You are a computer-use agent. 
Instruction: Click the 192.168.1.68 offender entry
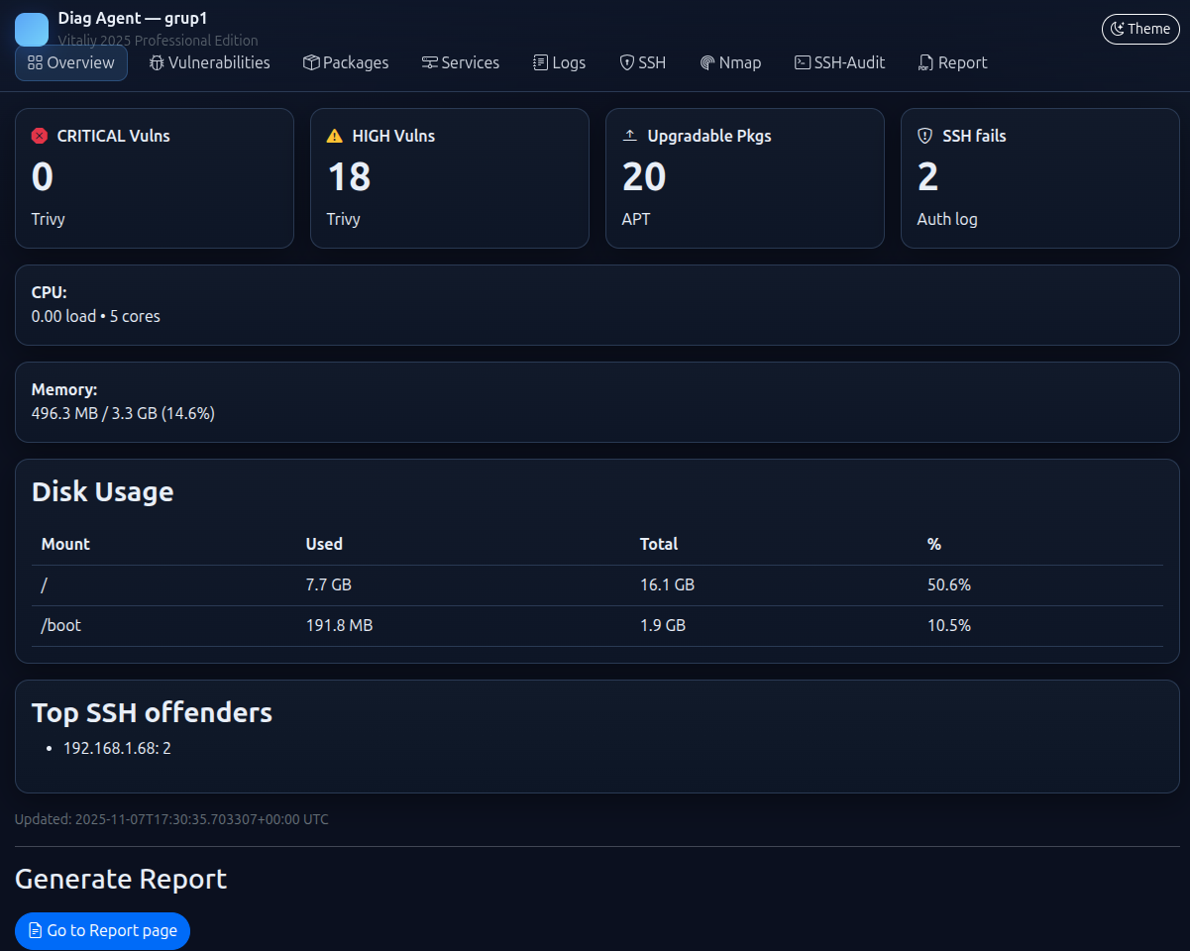pyautogui.click(x=117, y=748)
